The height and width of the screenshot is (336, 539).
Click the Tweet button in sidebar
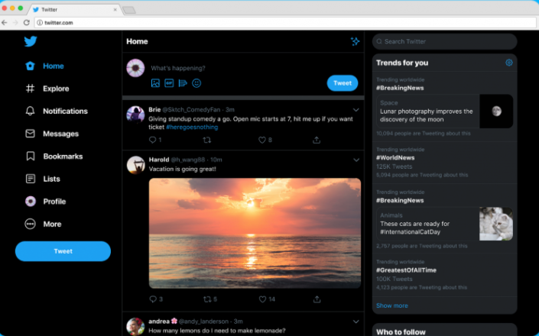click(x=63, y=251)
